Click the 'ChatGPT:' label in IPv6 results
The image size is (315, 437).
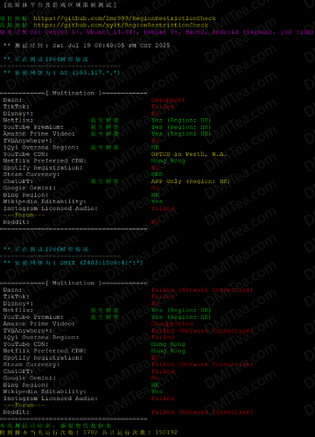tap(18, 371)
